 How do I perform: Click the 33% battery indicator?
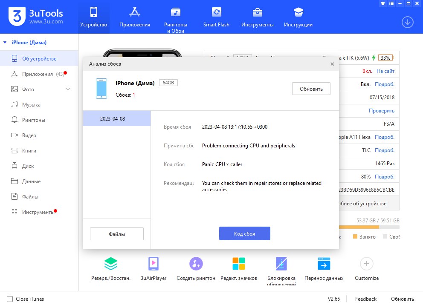[x=386, y=58]
